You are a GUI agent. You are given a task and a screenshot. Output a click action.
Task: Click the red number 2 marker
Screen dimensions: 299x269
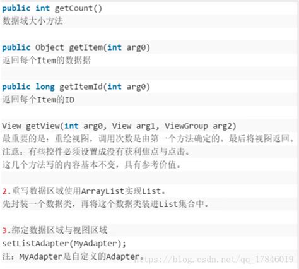click(4, 191)
